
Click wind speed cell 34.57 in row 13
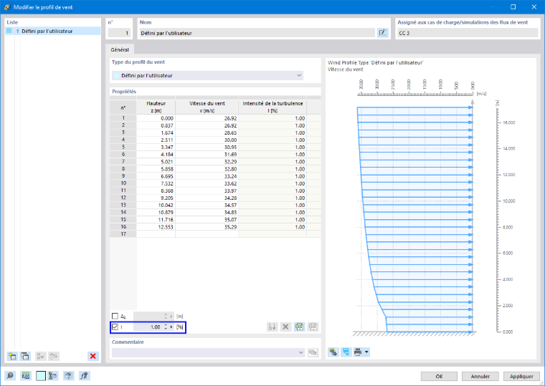(207, 205)
